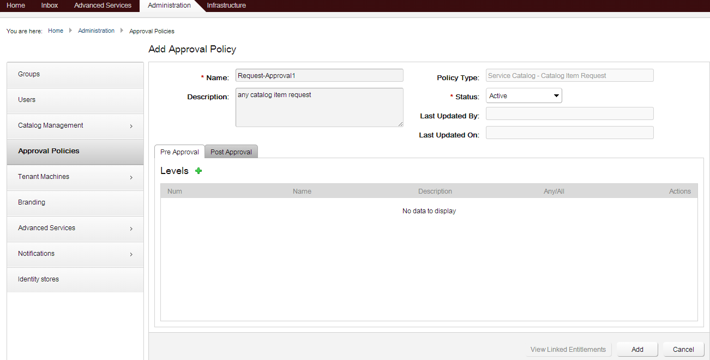The image size is (710, 360).
Task: Click into the Name text field
Action: click(x=319, y=76)
